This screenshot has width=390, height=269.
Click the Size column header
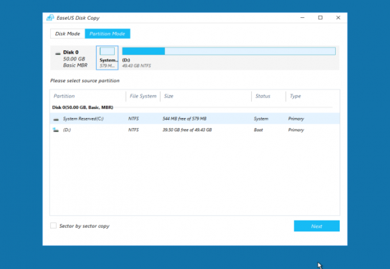(169, 96)
